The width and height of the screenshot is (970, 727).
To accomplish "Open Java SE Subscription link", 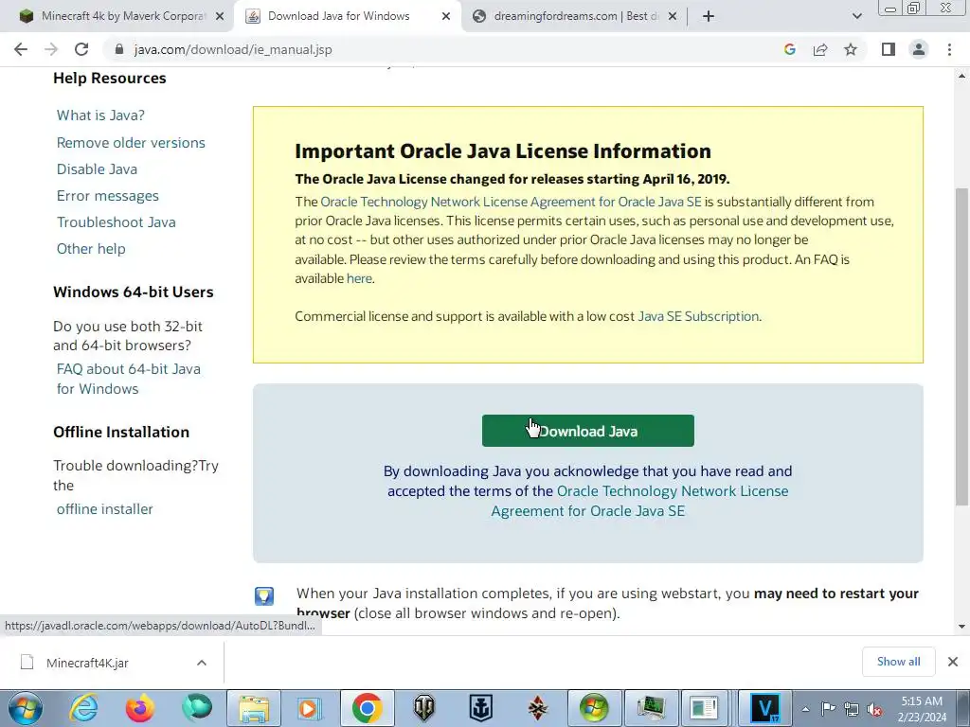I will (x=698, y=316).
